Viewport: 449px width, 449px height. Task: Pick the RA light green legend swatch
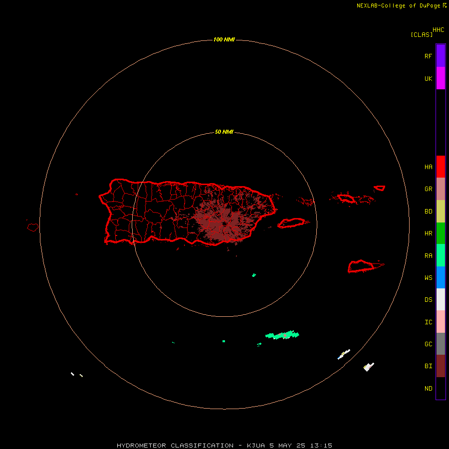click(x=441, y=255)
